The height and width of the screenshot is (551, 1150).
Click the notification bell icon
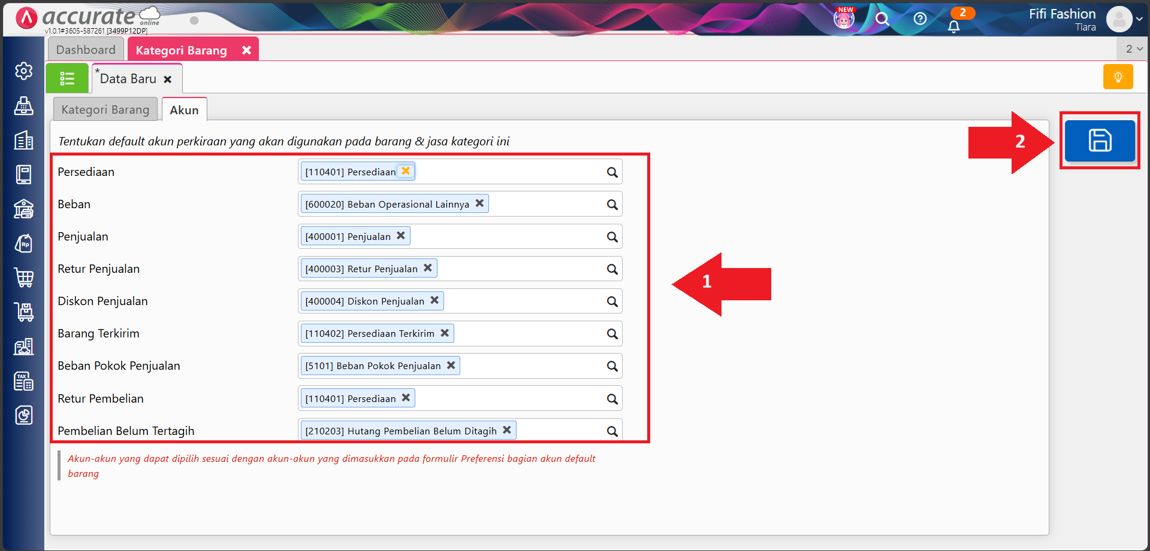(953, 26)
